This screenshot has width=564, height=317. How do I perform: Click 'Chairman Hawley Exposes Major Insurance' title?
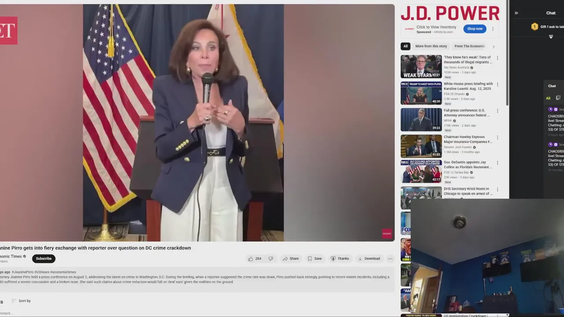[468, 140]
